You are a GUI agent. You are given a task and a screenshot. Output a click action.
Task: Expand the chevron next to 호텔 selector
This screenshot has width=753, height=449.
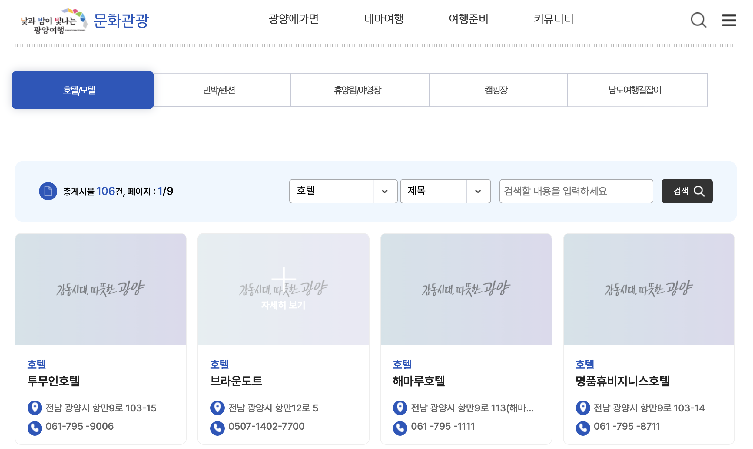pyautogui.click(x=385, y=191)
